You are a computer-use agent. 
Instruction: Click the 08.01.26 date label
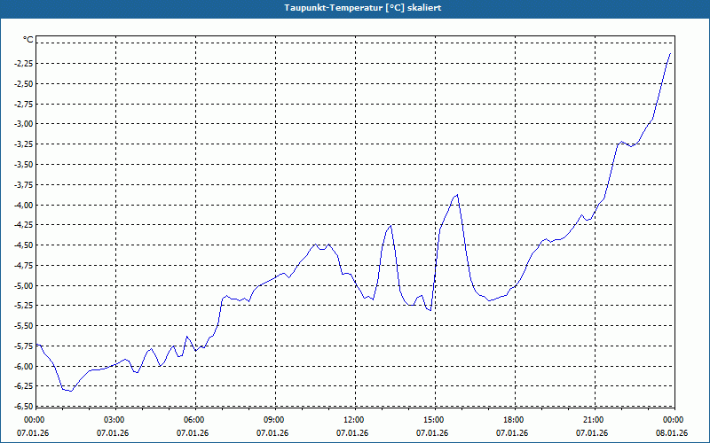tap(672, 433)
